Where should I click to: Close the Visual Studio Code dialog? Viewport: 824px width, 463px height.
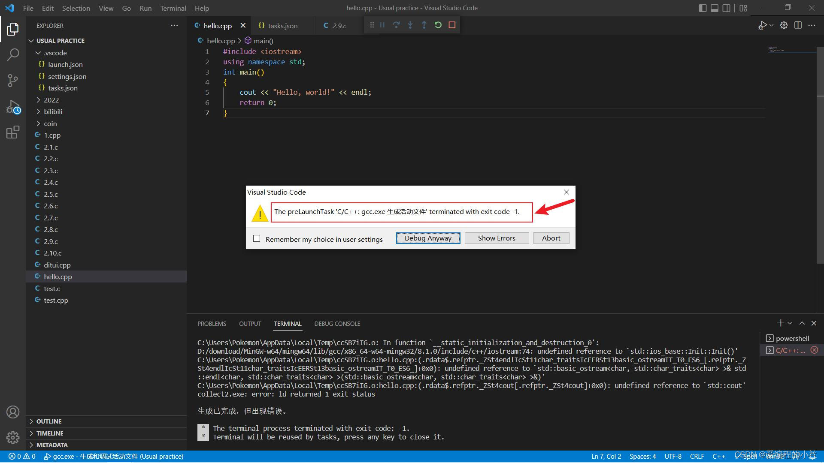tap(566, 192)
